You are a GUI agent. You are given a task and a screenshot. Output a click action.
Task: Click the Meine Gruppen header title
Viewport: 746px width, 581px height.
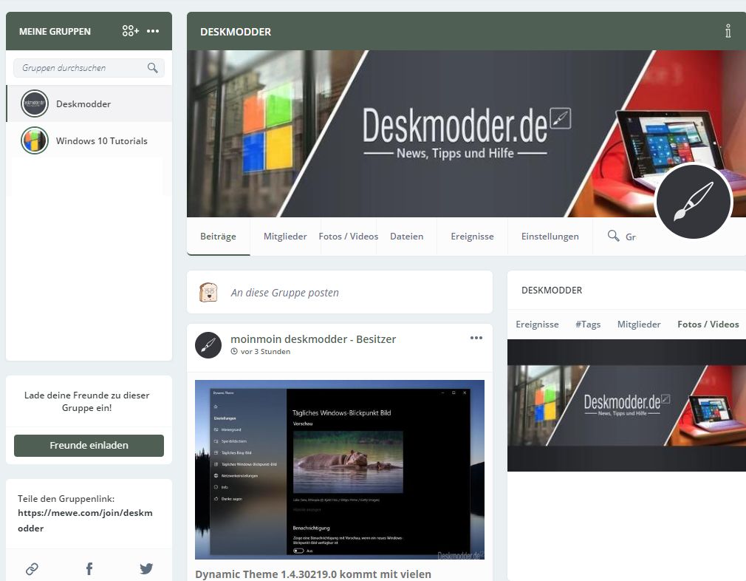click(x=55, y=32)
